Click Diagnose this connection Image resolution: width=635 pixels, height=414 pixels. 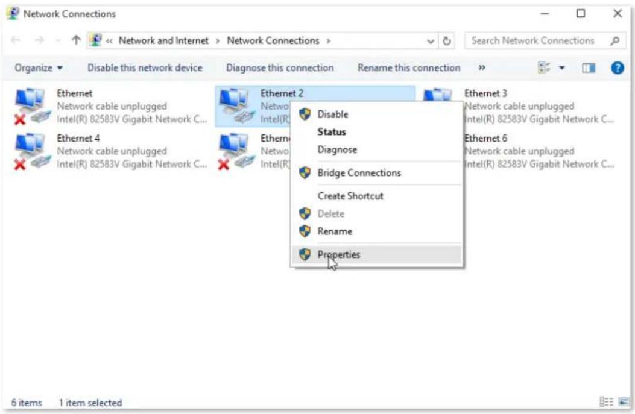280,67
